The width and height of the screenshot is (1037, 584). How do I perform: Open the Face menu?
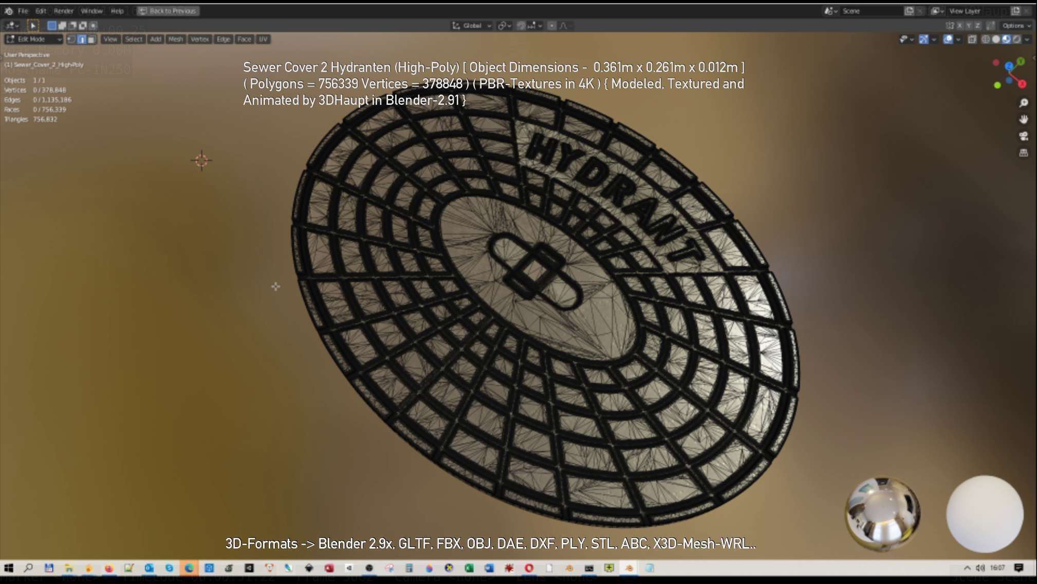point(245,39)
